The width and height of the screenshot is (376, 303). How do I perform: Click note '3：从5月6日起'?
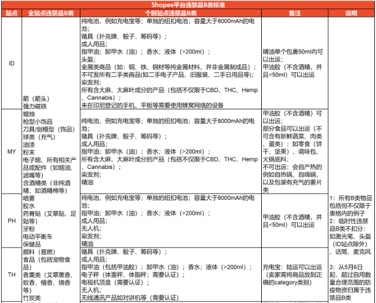pyautogui.click(x=350, y=282)
